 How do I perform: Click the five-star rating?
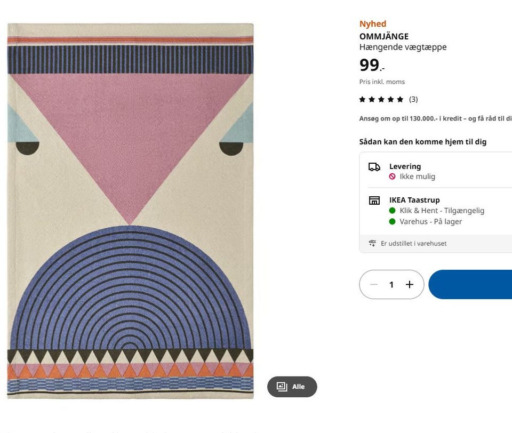[381, 99]
